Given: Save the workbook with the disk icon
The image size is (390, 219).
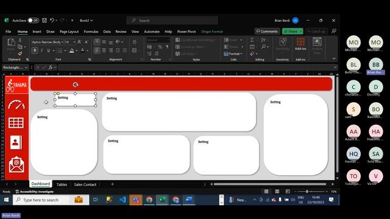Looking at the screenshot, I should pos(44,20).
